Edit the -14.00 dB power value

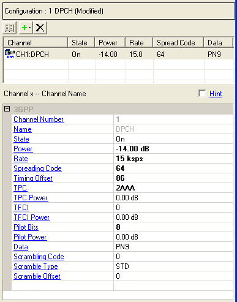pyautogui.click(x=173, y=149)
